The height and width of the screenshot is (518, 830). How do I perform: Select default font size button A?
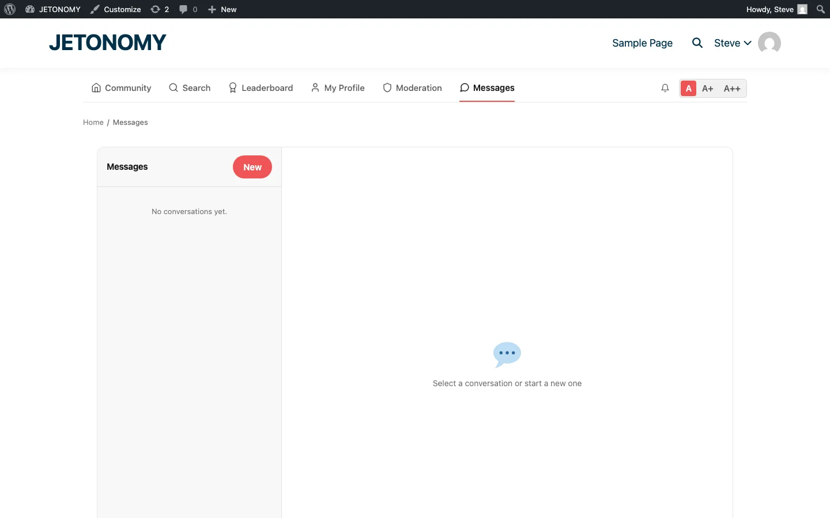pos(689,88)
